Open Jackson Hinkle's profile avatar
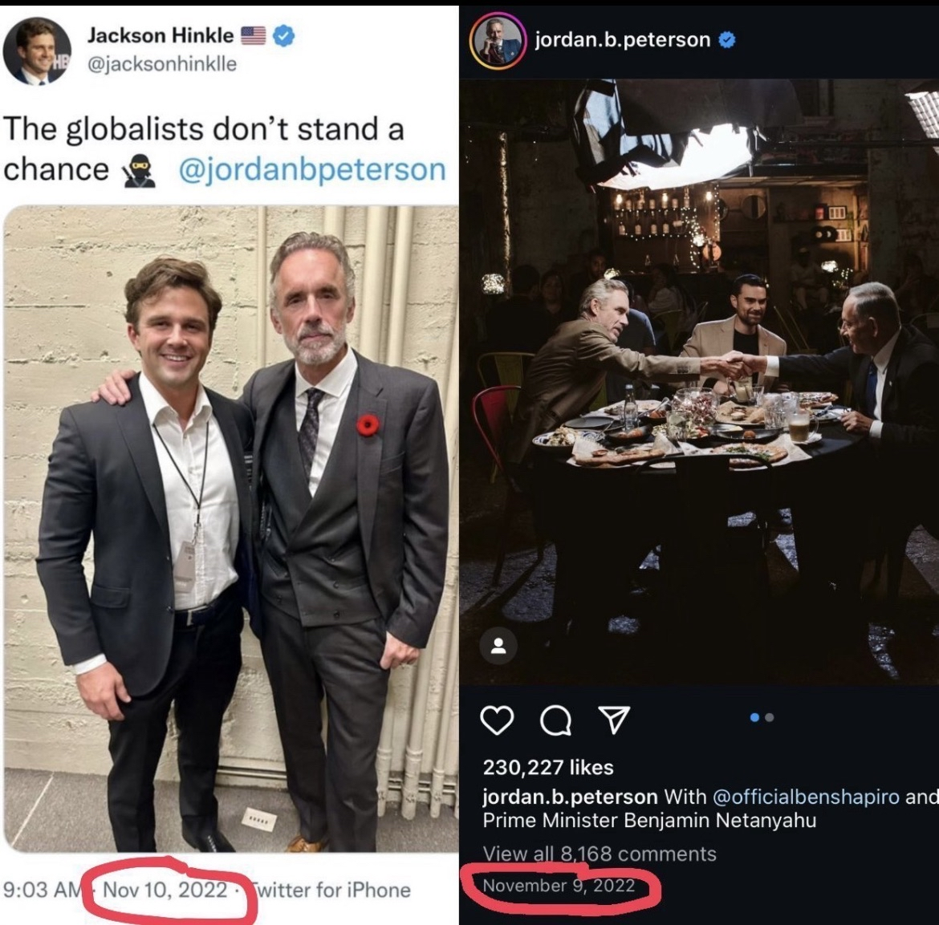The height and width of the screenshot is (925, 939). click(37, 51)
